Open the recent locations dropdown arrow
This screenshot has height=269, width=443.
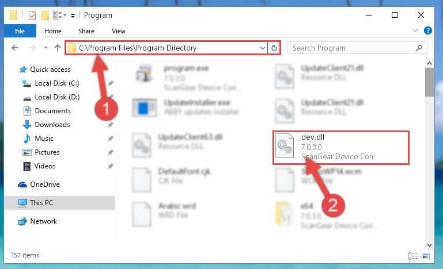click(x=46, y=48)
